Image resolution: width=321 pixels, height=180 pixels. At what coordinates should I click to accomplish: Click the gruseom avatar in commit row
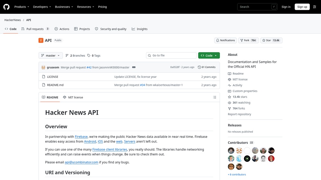pyautogui.click(x=43, y=67)
